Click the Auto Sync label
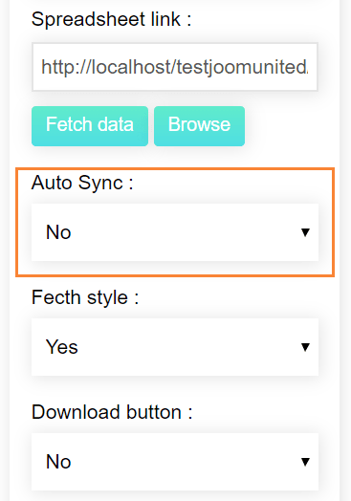Screen dimensions: 351x501 coord(82,183)
